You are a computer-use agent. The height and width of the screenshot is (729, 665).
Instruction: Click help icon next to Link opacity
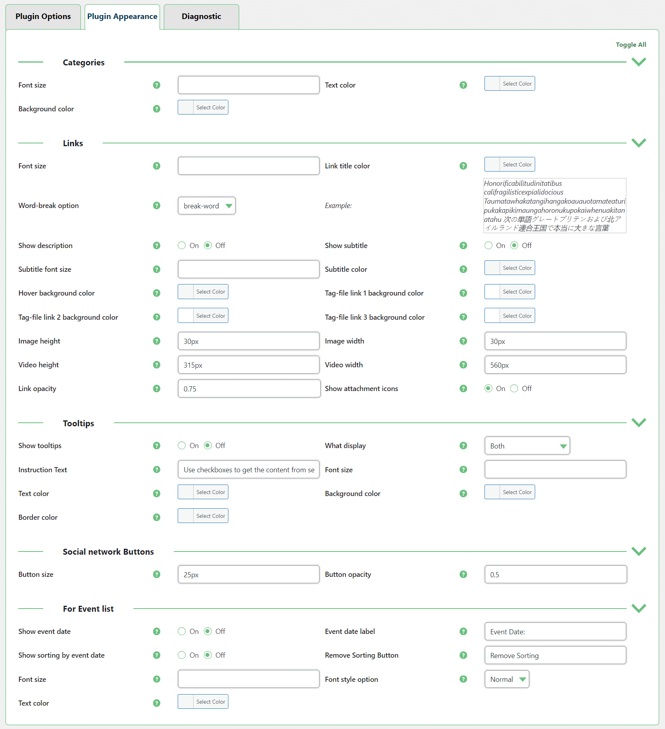pos(157,389)
